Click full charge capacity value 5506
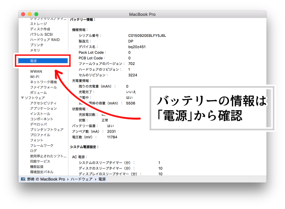 [131, 103]
